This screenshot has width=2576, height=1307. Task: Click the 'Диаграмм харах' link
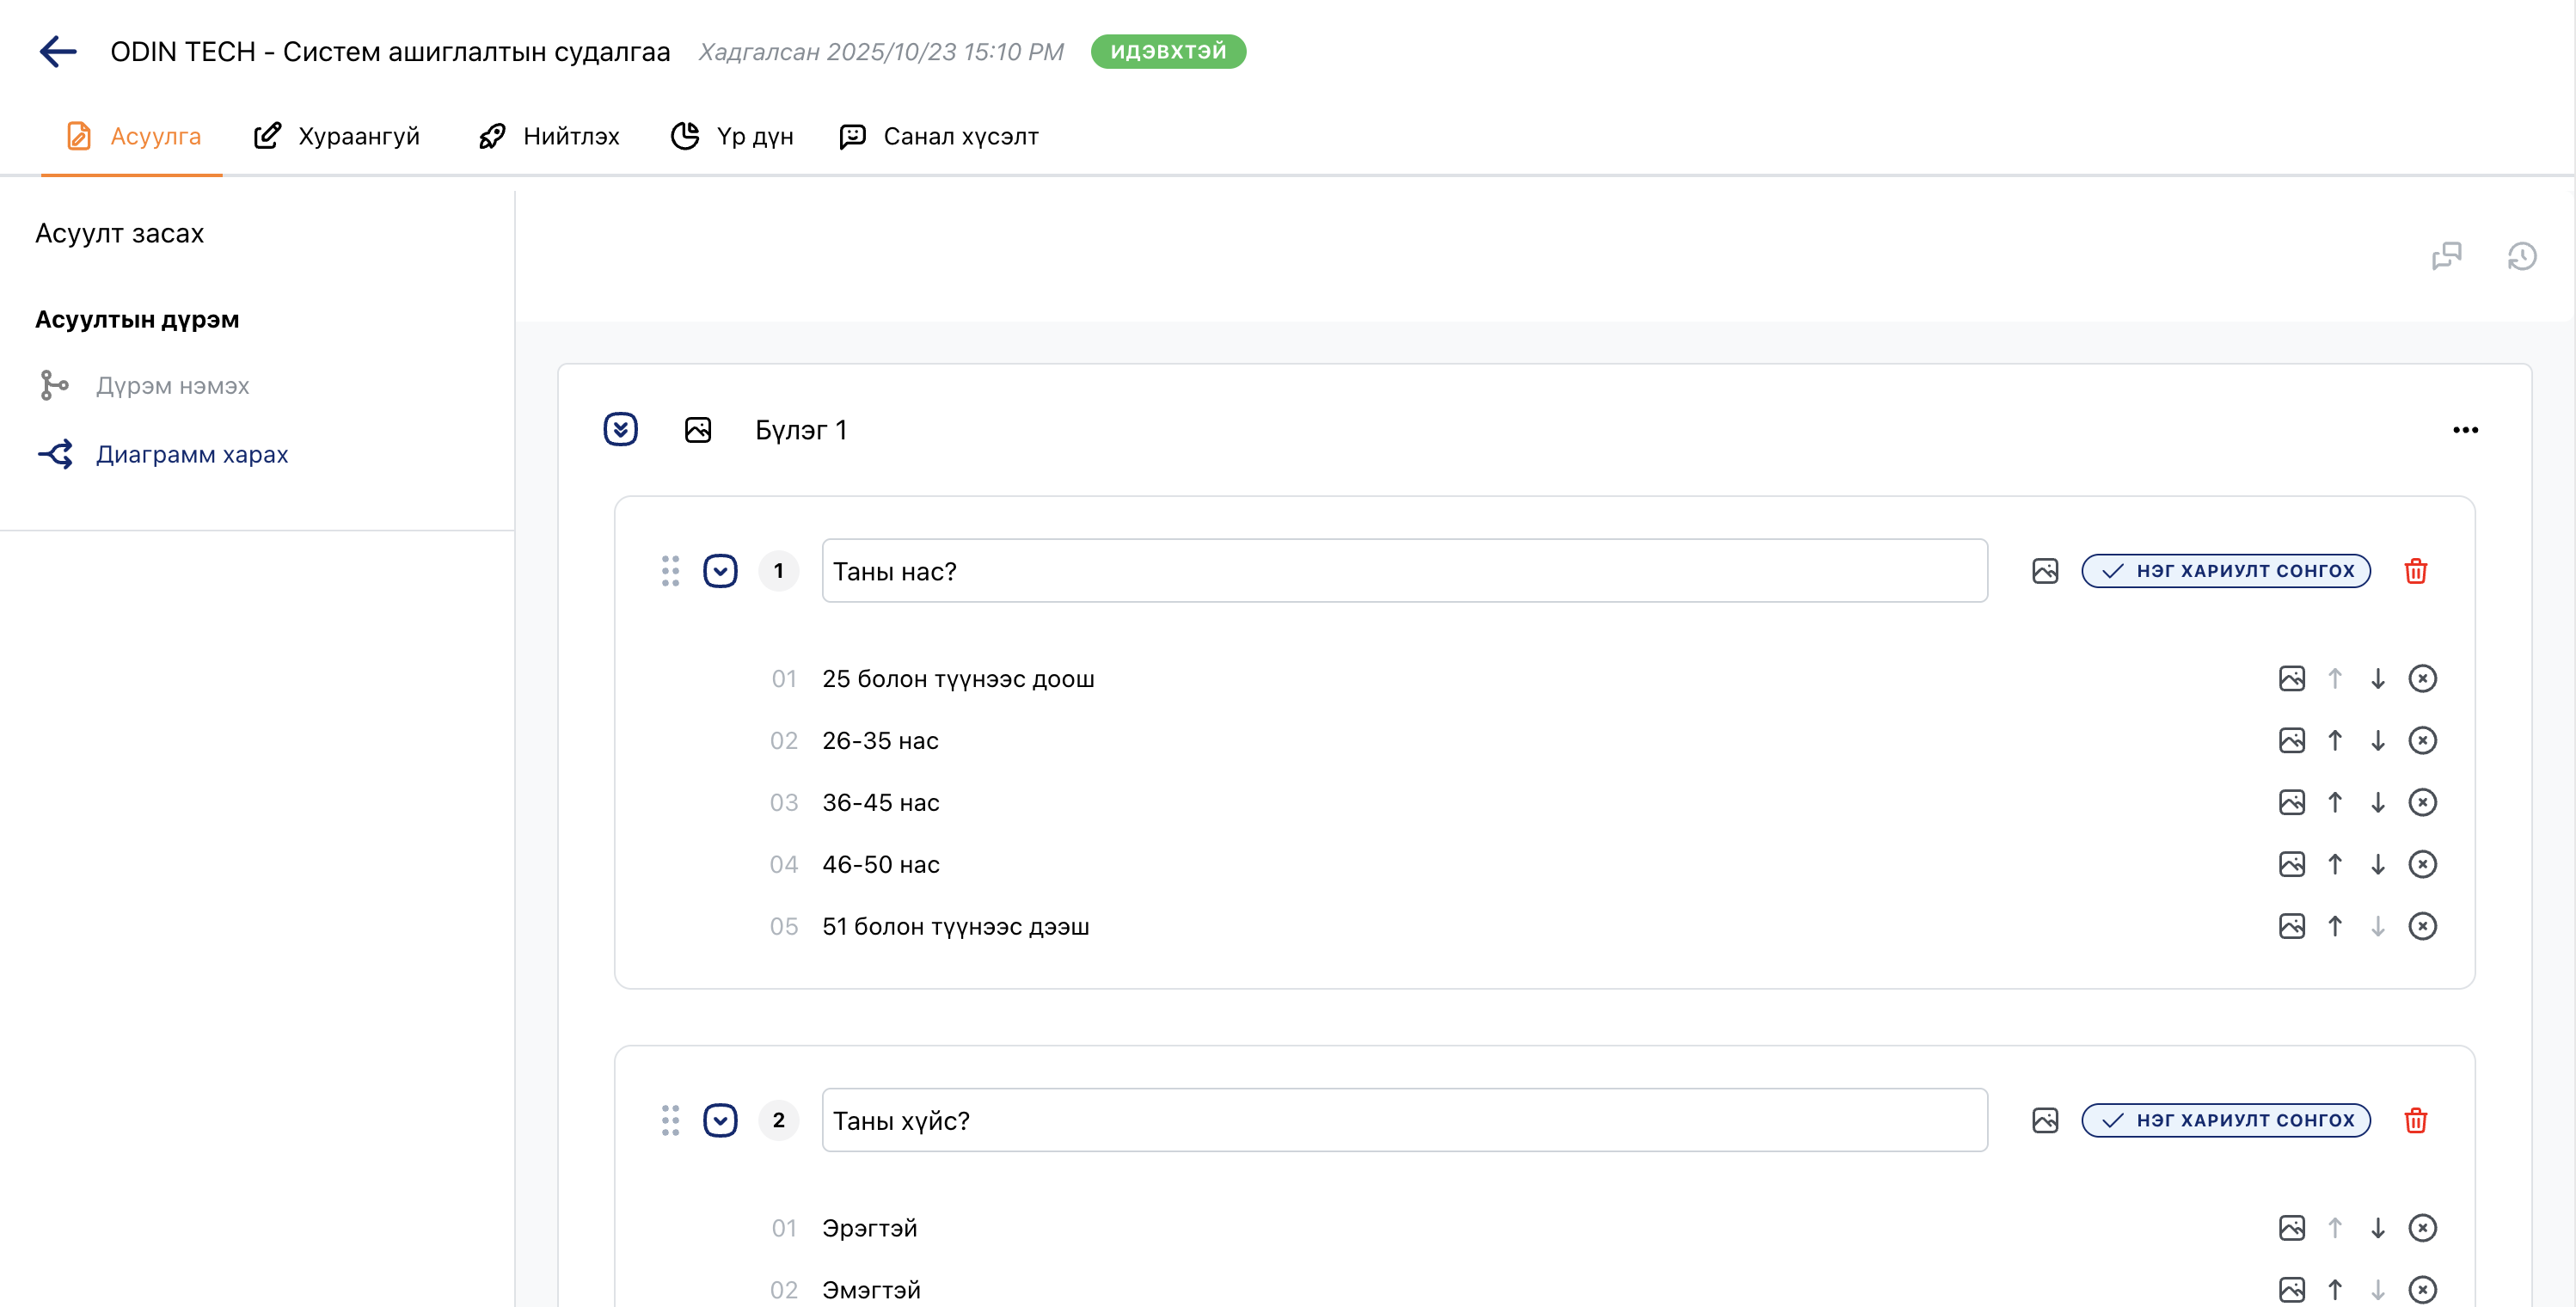coord(191,454)
